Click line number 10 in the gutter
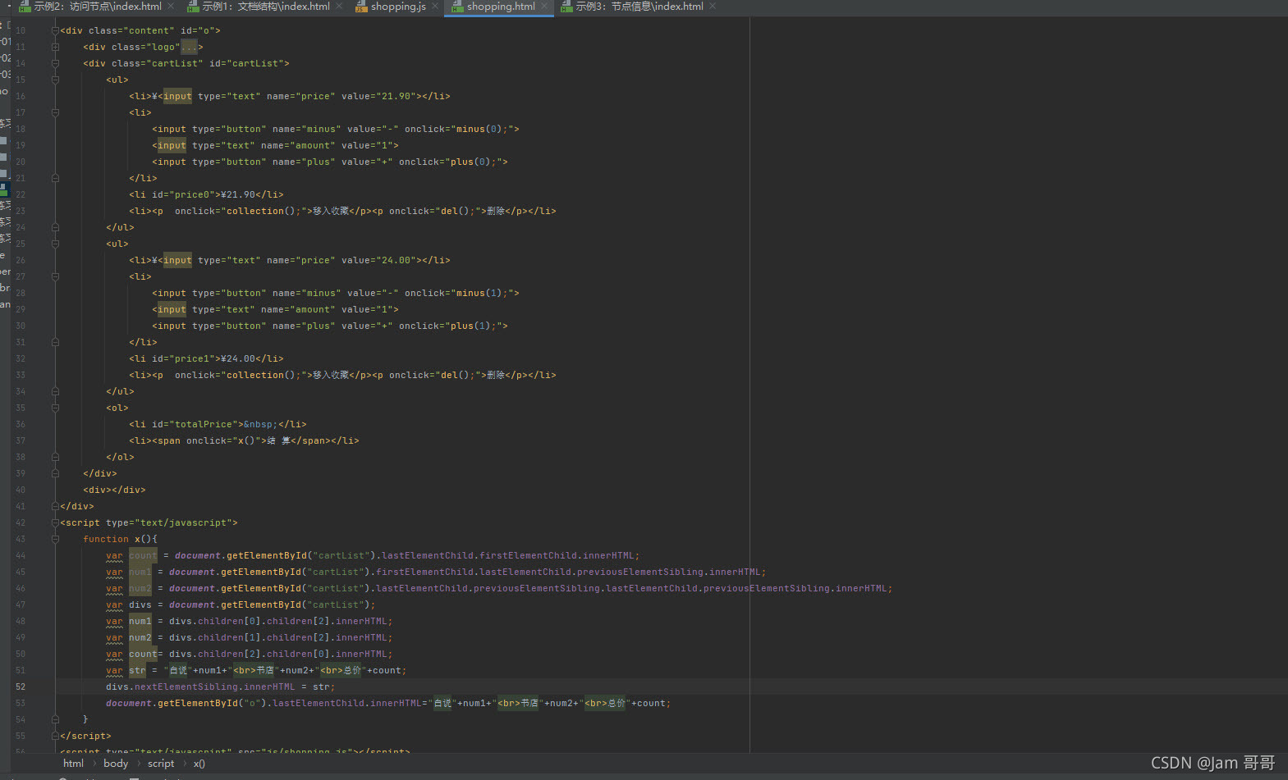This screenshot has height=780, width=1288. [x=21, y=30]
